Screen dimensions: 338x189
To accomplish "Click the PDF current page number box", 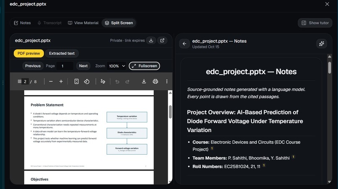I will (25, 81).
